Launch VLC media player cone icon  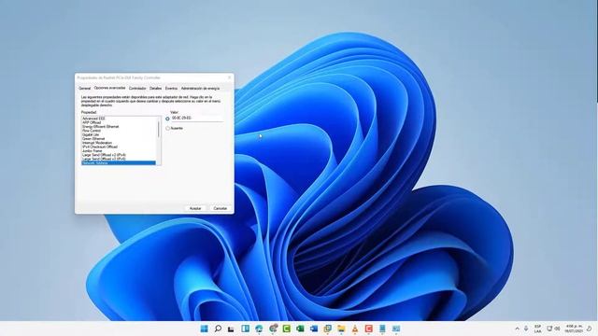[x=355, y=329]
